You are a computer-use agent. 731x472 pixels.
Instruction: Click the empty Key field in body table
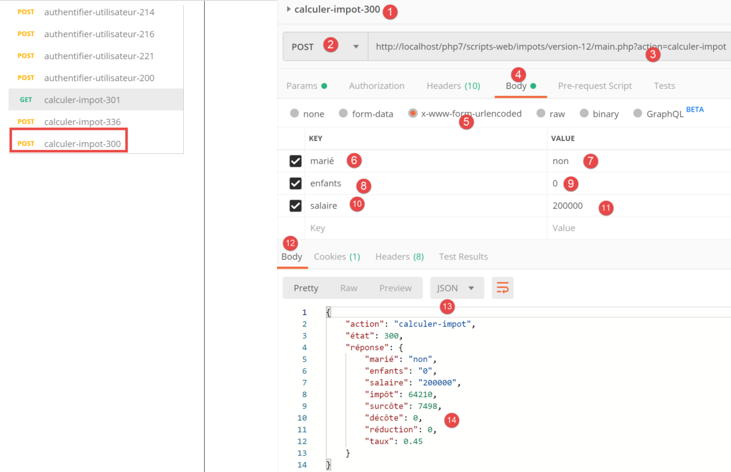tap(424, 228)
